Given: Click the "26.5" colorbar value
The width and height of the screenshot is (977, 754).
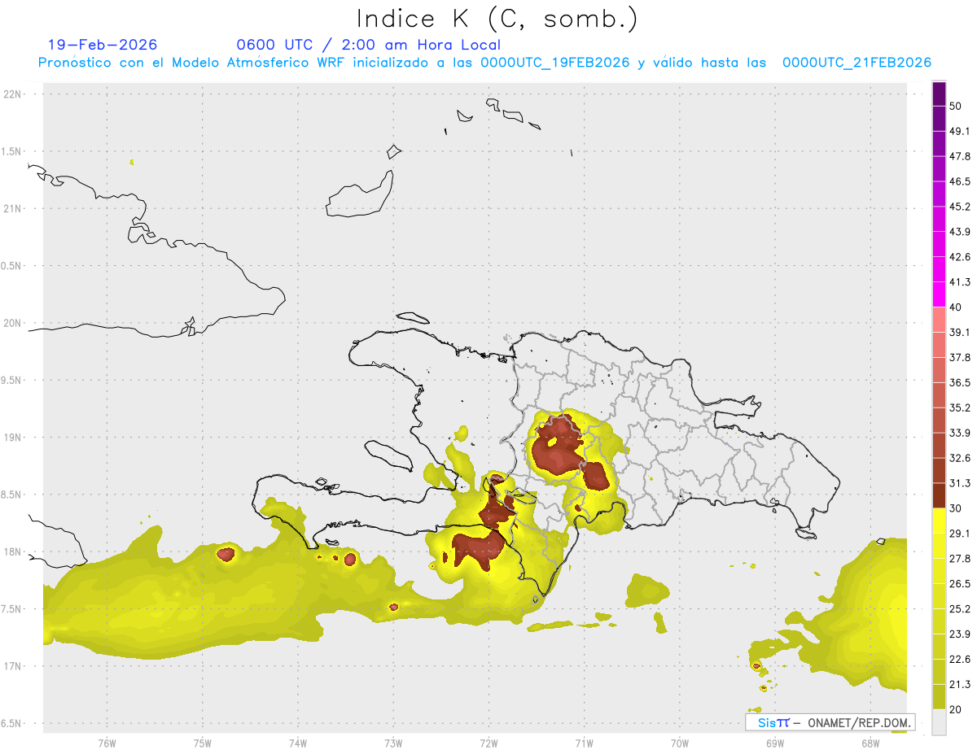Looking at the screenshot, I should coord(960,584).
